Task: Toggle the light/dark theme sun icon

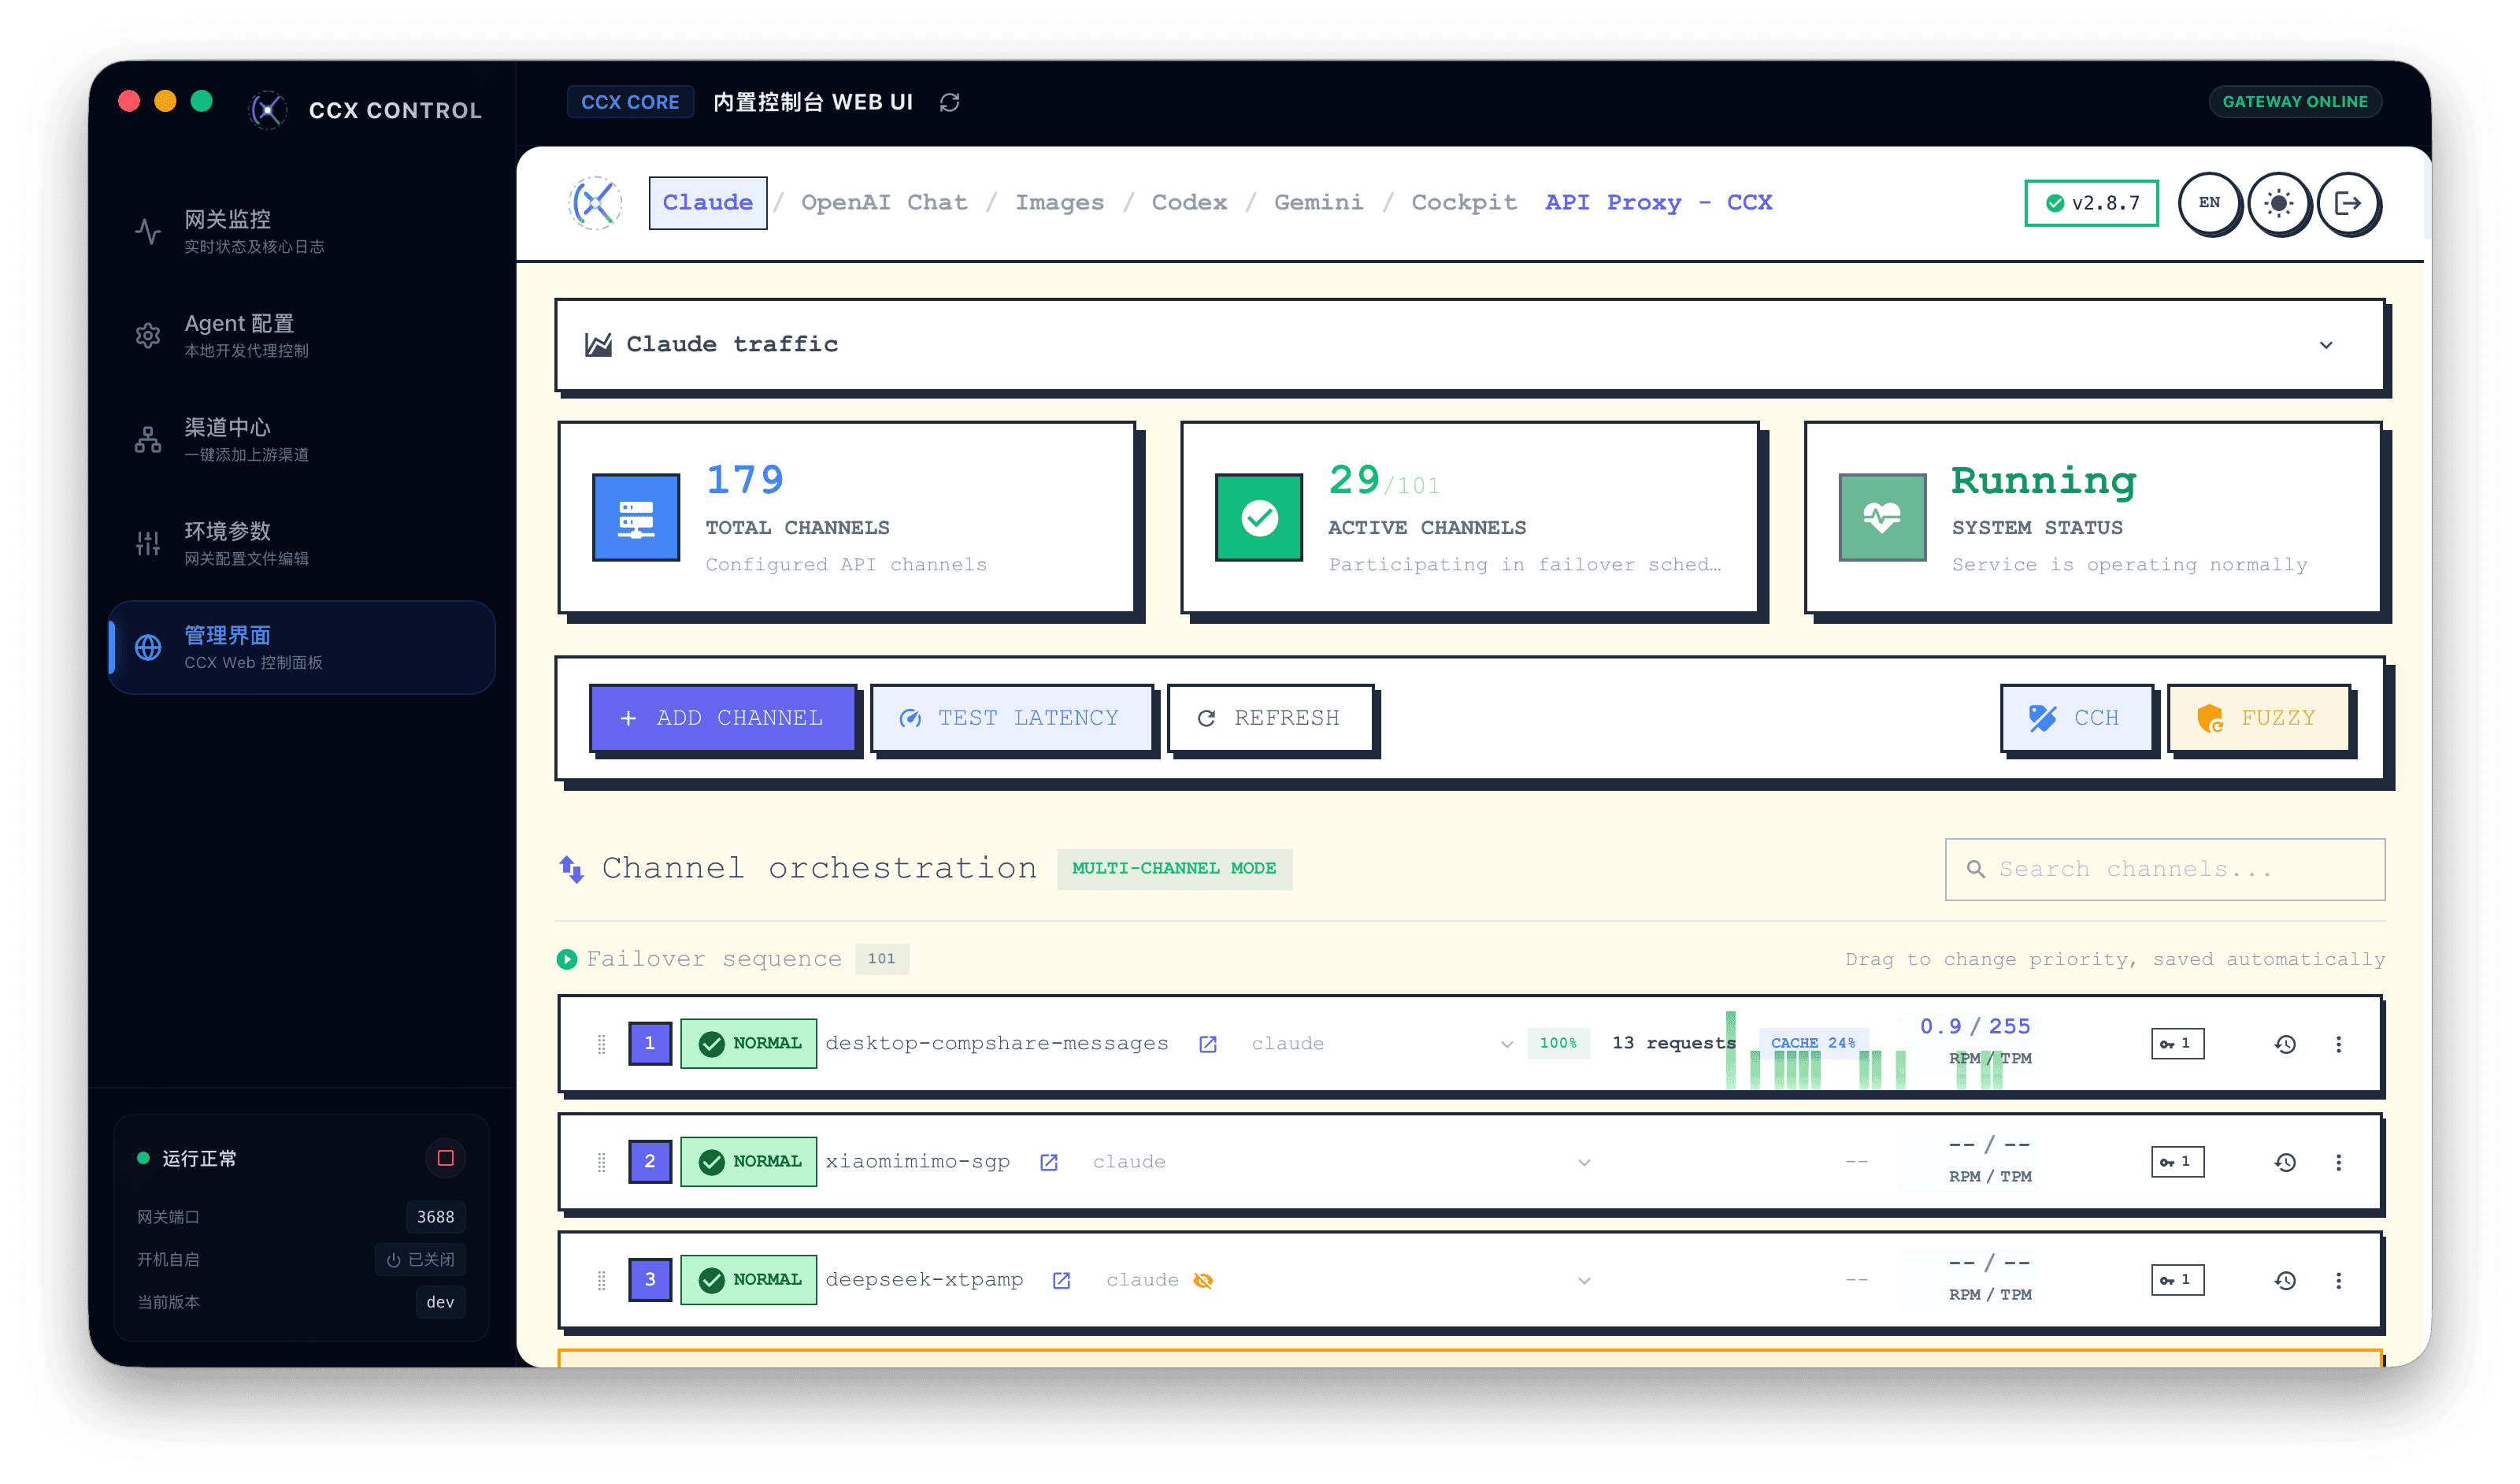Action: point(2279,203)
